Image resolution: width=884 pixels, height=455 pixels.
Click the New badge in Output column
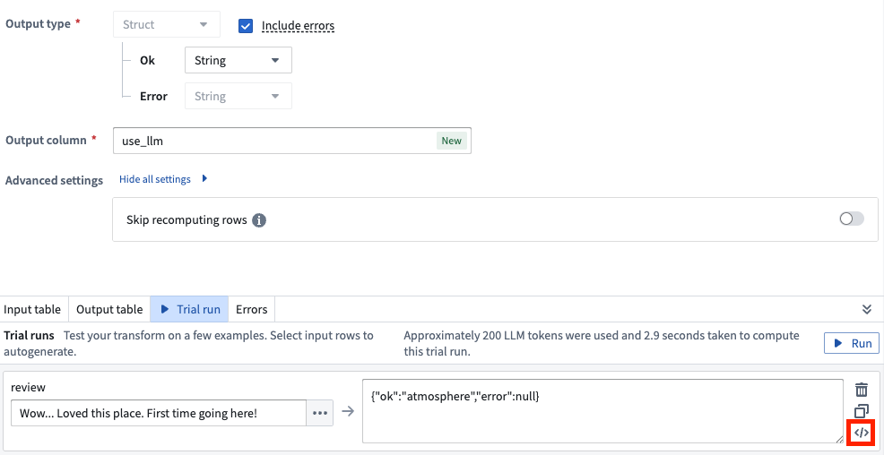pyautogui.click(x=451, y=141)
